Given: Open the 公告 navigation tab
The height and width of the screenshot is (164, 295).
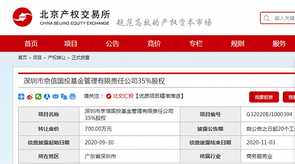Looking at the screenshot, I should point(113,44).
